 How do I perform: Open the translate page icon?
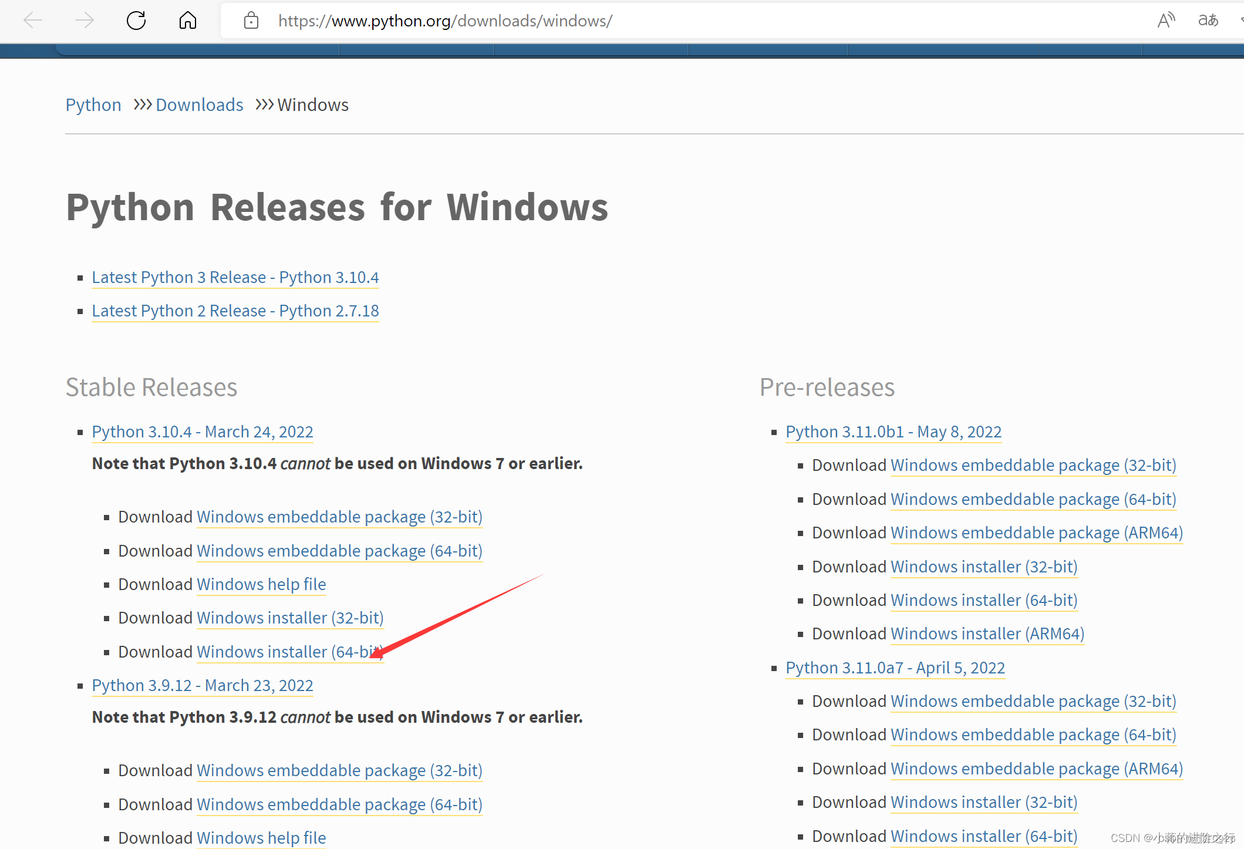(1208, 21)
